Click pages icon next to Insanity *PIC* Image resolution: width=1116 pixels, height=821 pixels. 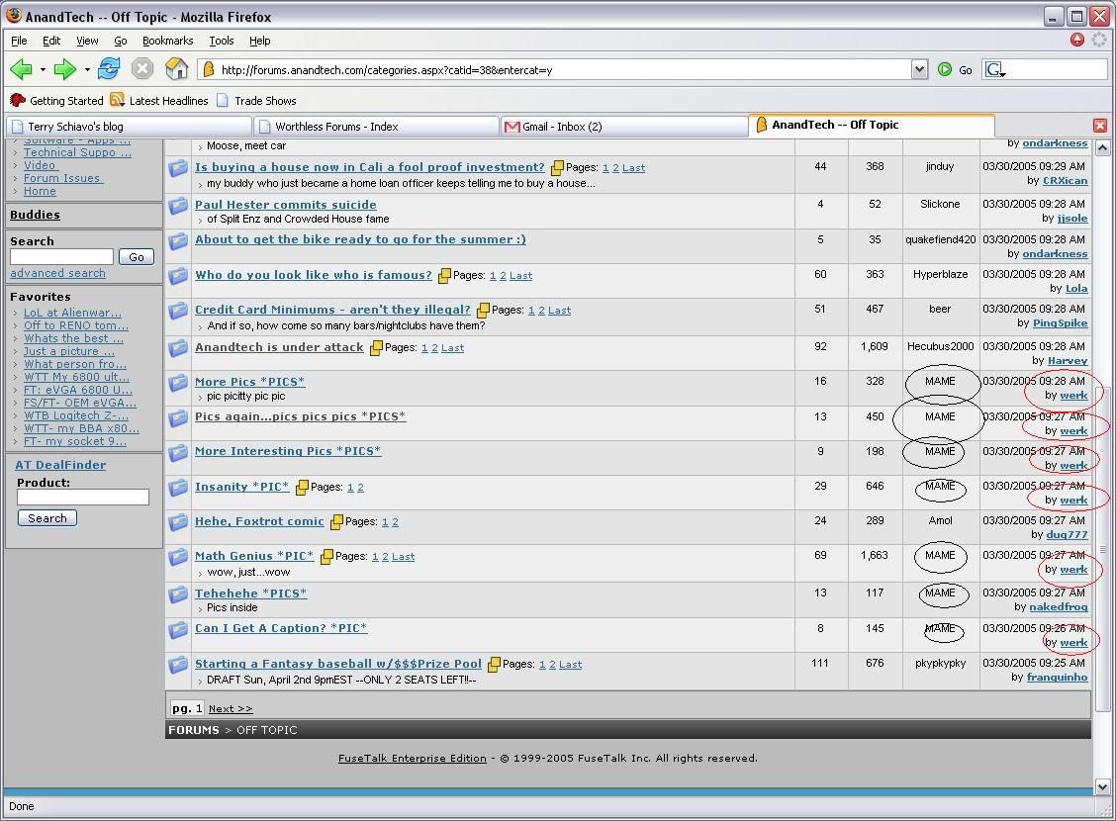(302, 488)
